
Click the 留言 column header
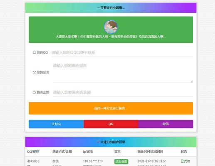click(x=117, y=151)
